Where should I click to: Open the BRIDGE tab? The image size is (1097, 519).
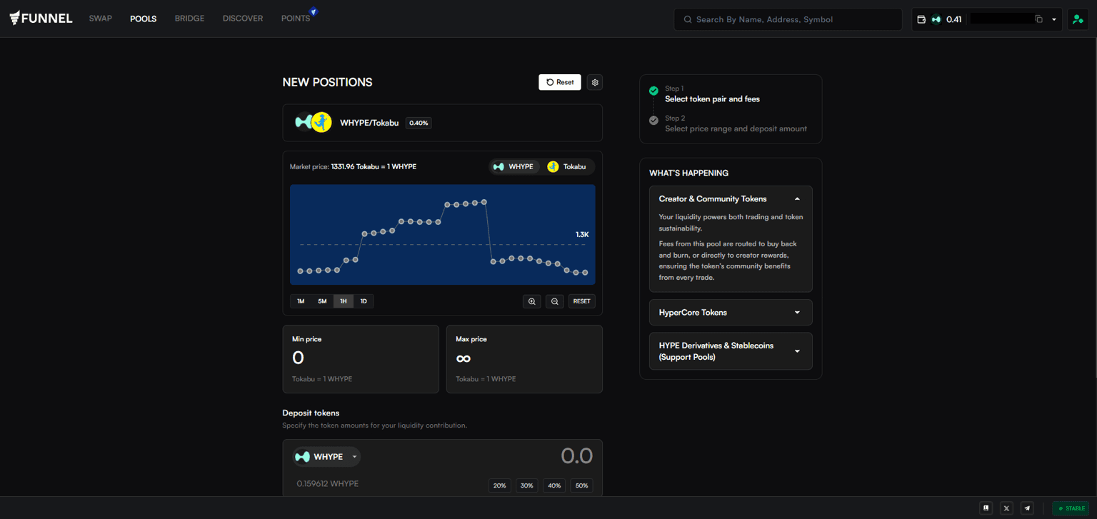point(189,19)
